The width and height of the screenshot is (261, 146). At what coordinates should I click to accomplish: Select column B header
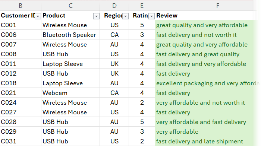tap(21, 6)
